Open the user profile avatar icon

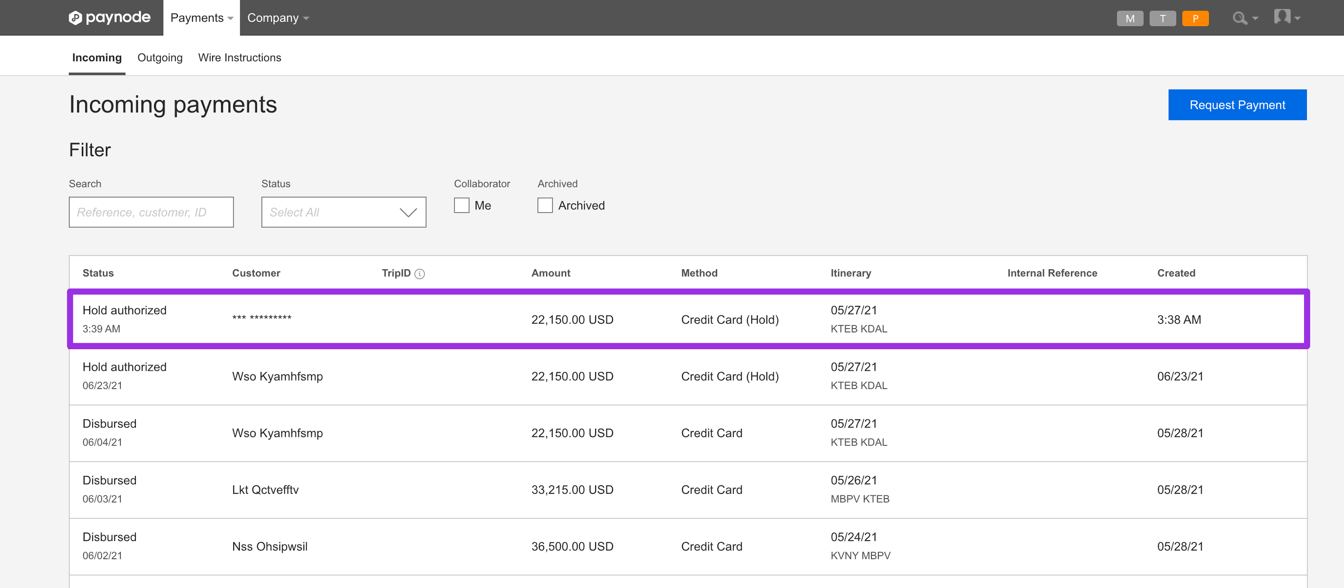[x=1282, y=17]
